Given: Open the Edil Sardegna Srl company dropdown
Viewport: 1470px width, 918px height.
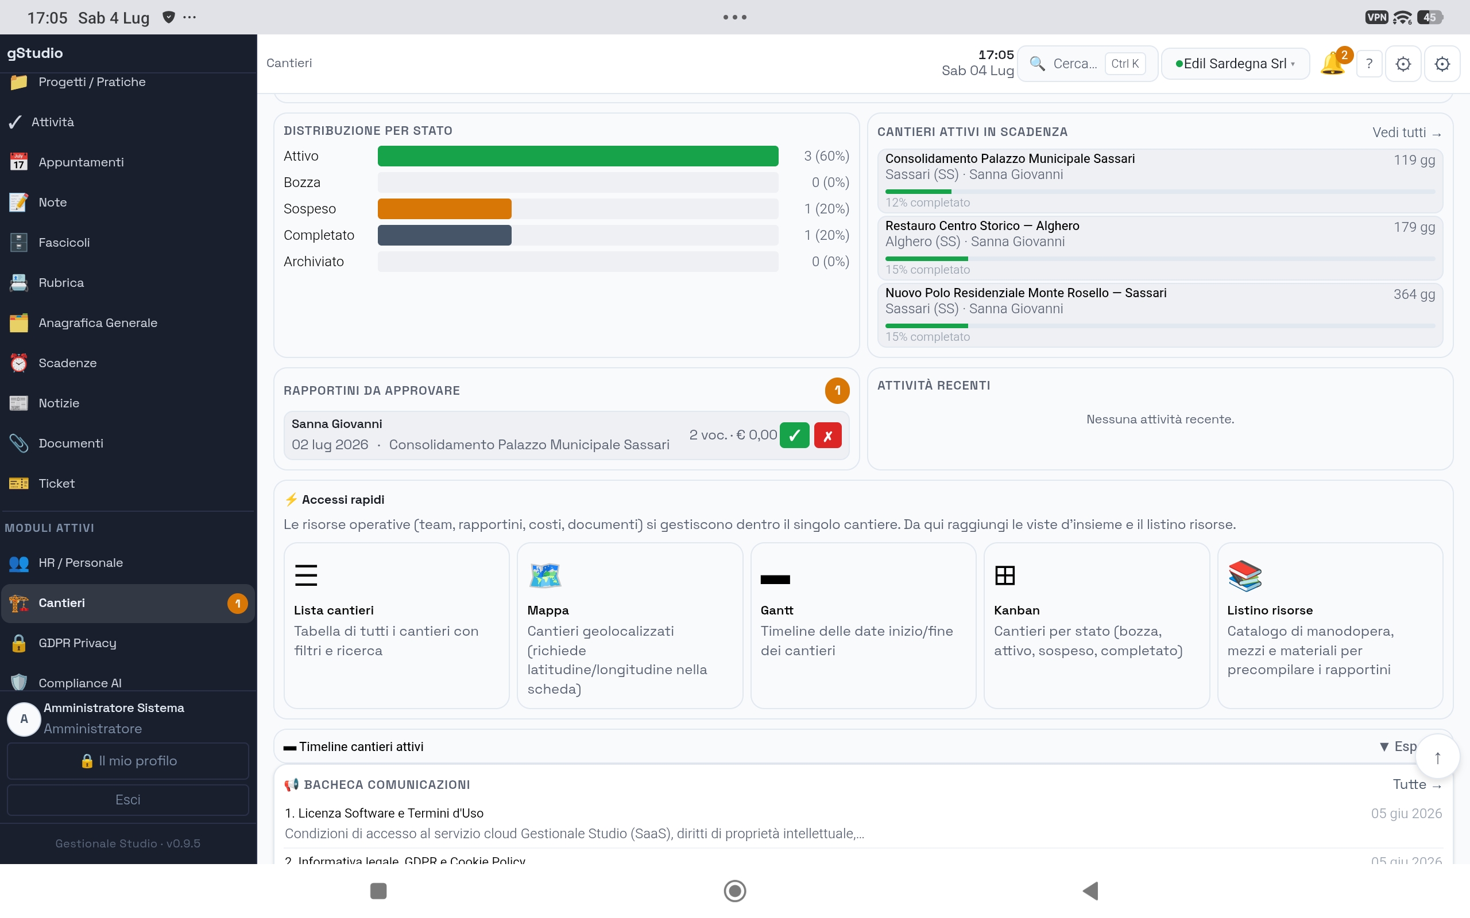Looking at the screenshot, I should pyautogui.click(x=1236, y=63).
